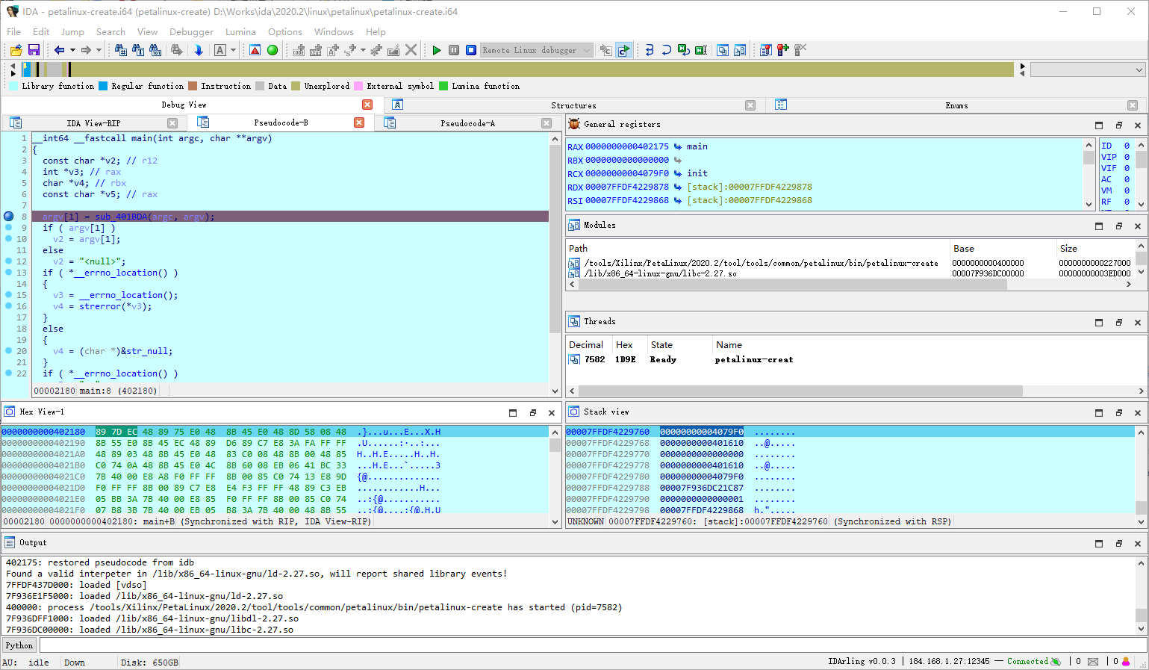Pause the process with pause icon

pyautogui.click(x=454, y=50)
